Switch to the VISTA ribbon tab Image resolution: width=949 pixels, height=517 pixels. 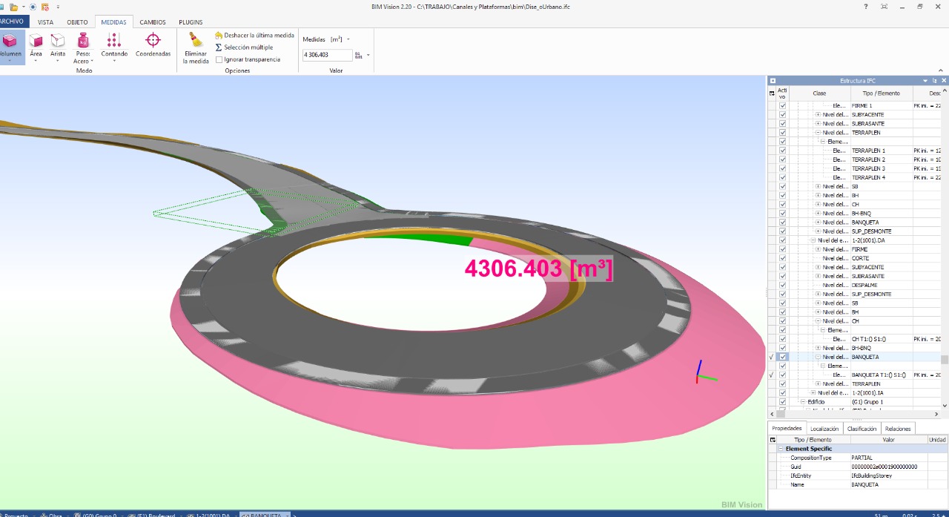pos(45,22)
